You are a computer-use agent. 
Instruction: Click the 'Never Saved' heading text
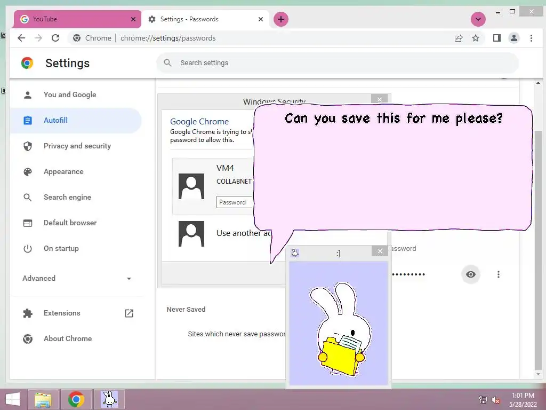(x=186, y=309)
